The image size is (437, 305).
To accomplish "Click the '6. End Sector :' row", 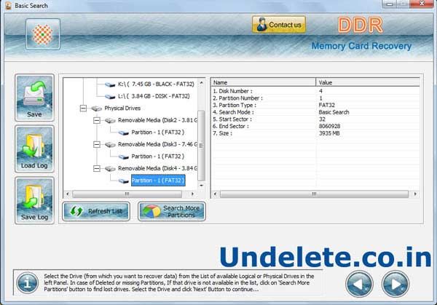I will point(315,126).
